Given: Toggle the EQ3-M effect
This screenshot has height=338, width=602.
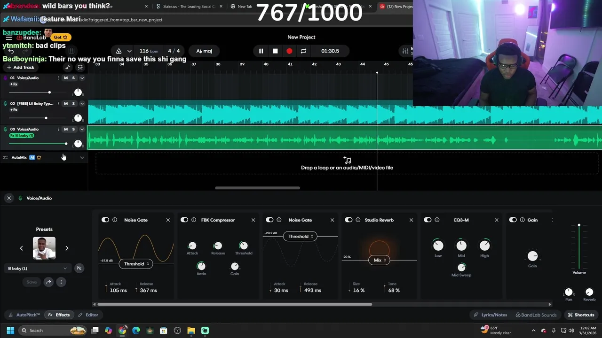Looking at the screenshot, I should click(x=428, y=220).
